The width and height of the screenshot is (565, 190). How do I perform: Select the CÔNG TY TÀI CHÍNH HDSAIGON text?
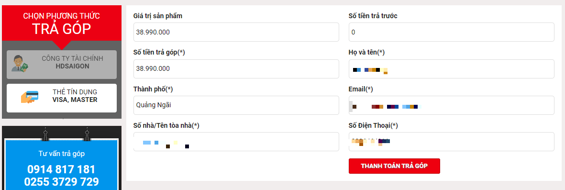tap(72, 62)
